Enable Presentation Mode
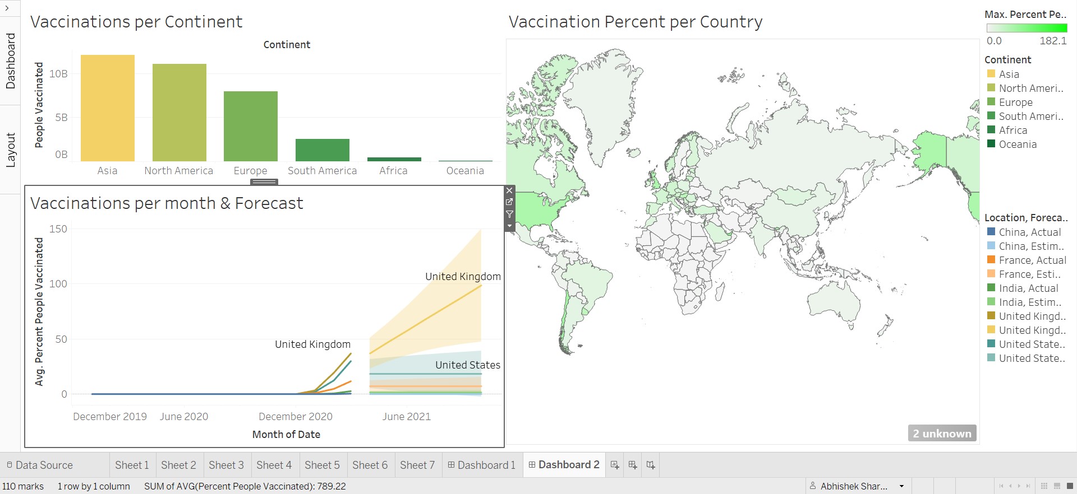 (x=1071, y=486)
